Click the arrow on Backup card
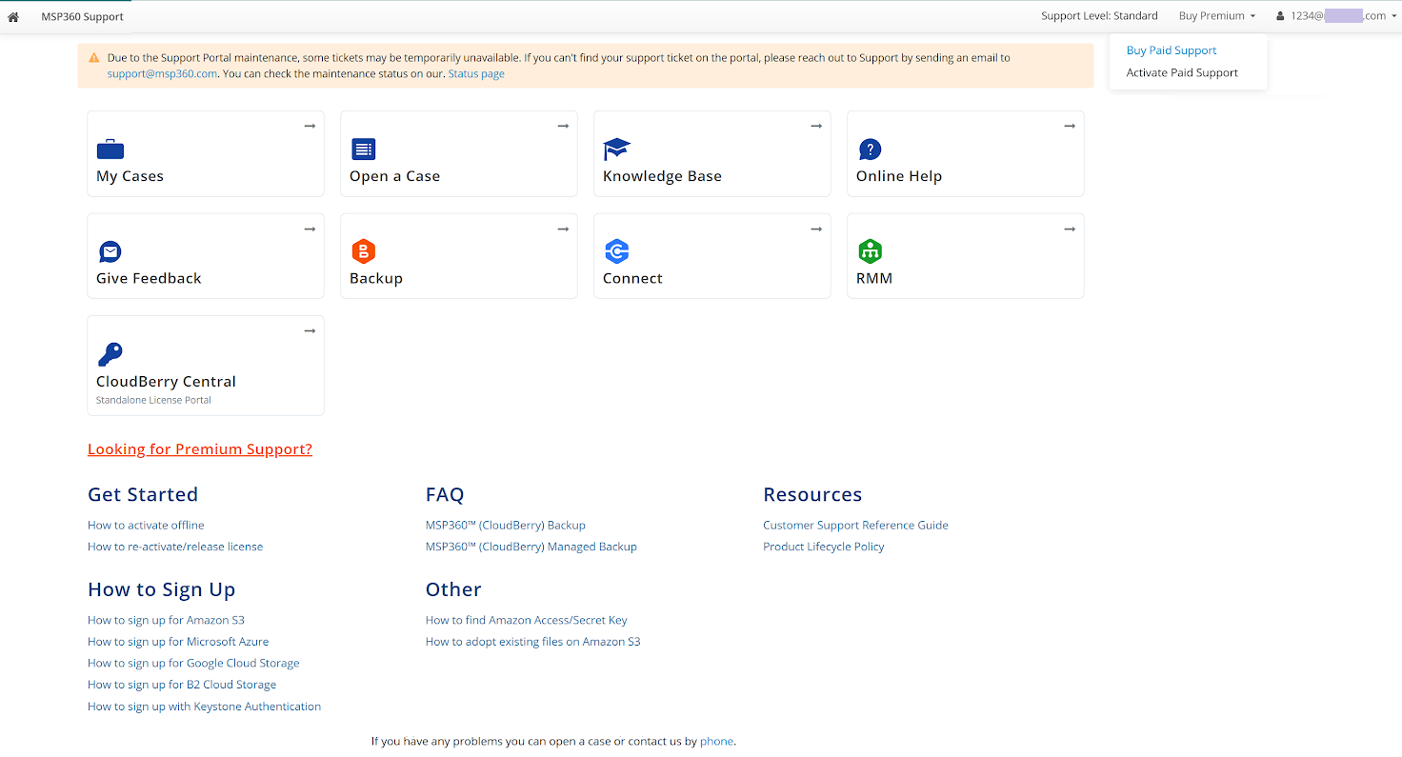The width and height of the screenshot is (1402, 757). (x=563, y=229)
